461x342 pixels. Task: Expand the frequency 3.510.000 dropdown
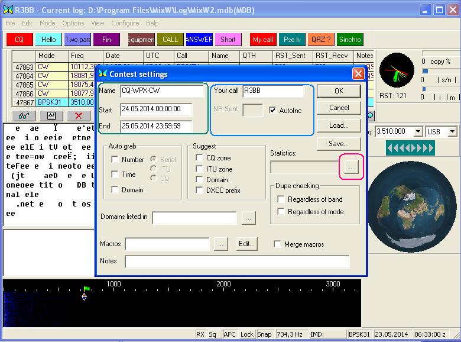(418, 131)
